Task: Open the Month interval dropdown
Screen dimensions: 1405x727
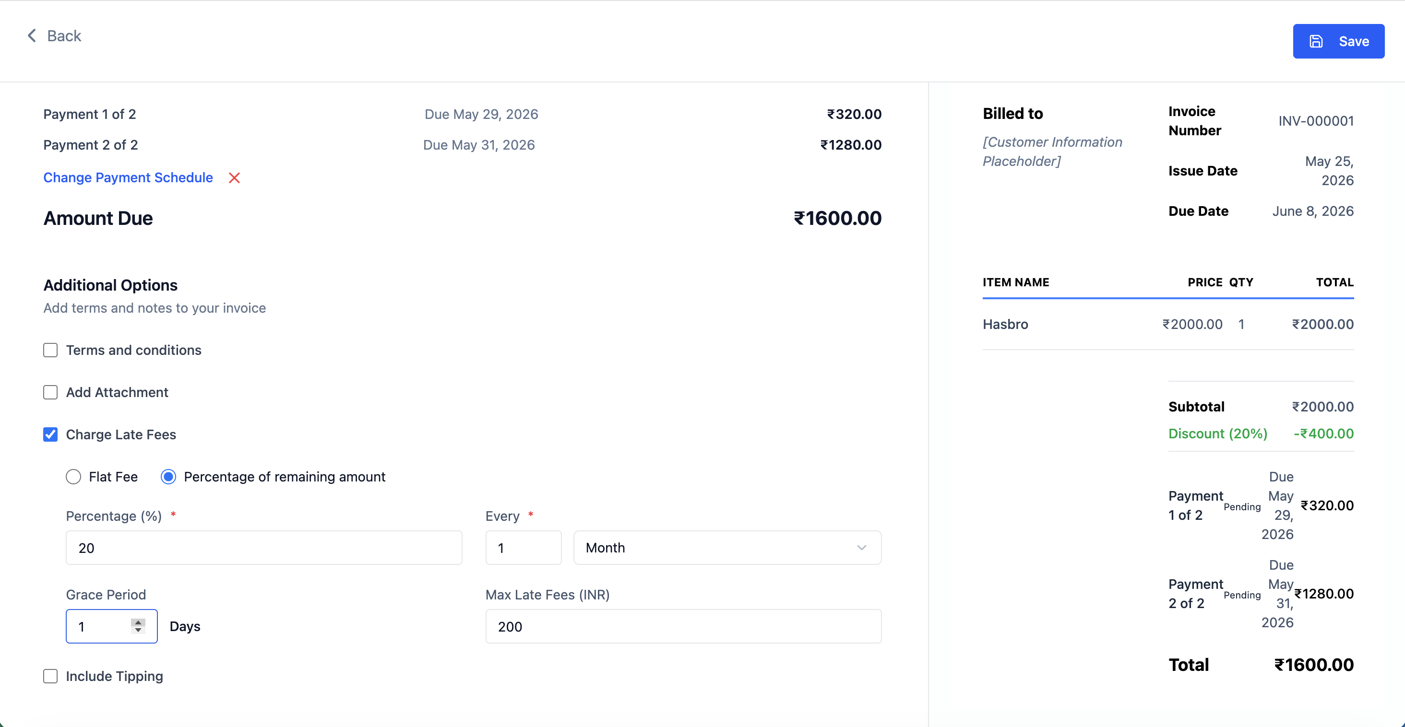Action: [727, 548]
